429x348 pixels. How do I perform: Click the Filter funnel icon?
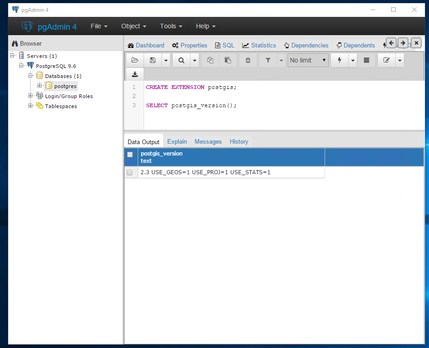[268, 60]
